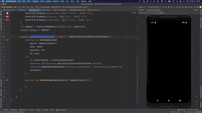Open the Profiler tool window
This screenshot has height=113, width=202.
45,110
